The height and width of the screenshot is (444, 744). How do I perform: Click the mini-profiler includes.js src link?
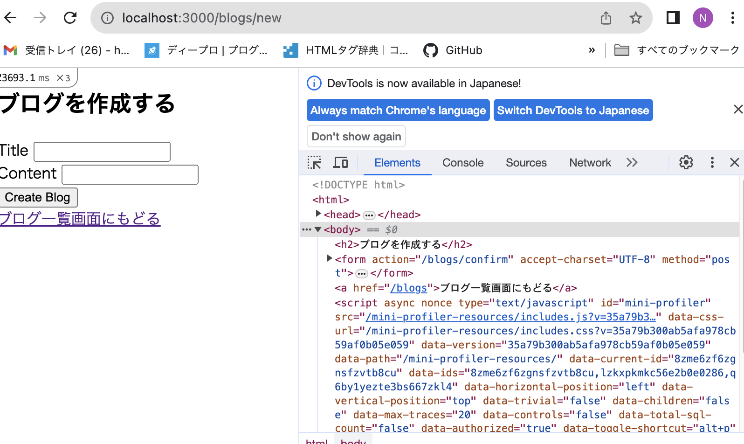pos(511,317)
